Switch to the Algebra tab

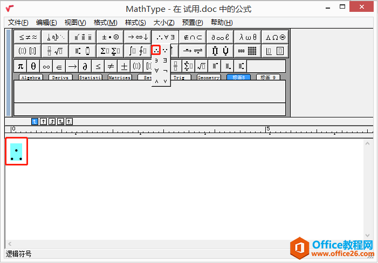pyautogui.click(x=31, y=78)
